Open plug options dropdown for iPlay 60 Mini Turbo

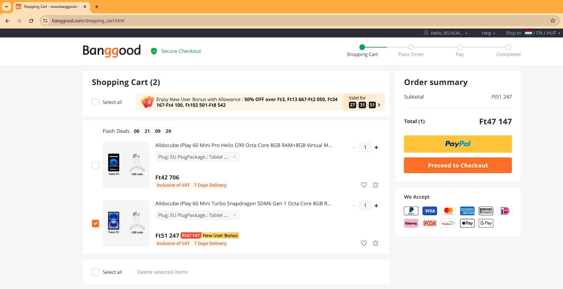click(197, 215)
